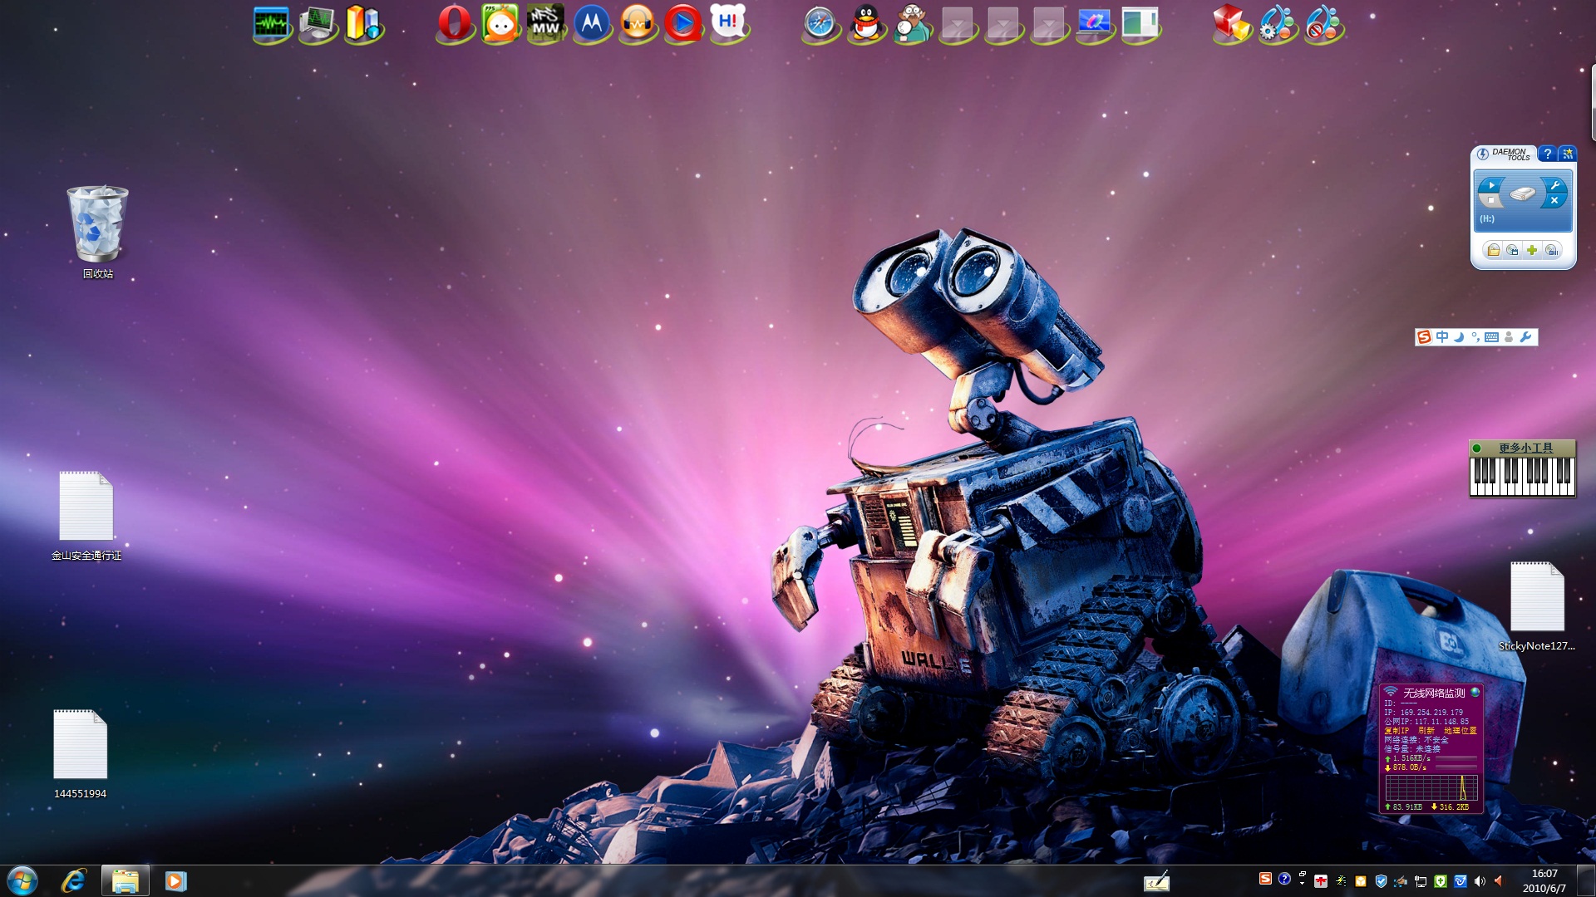The image size is (1596, 897).
Task: Click Daemon Tools disc image catalog icon
Action: coord(1512,250)
